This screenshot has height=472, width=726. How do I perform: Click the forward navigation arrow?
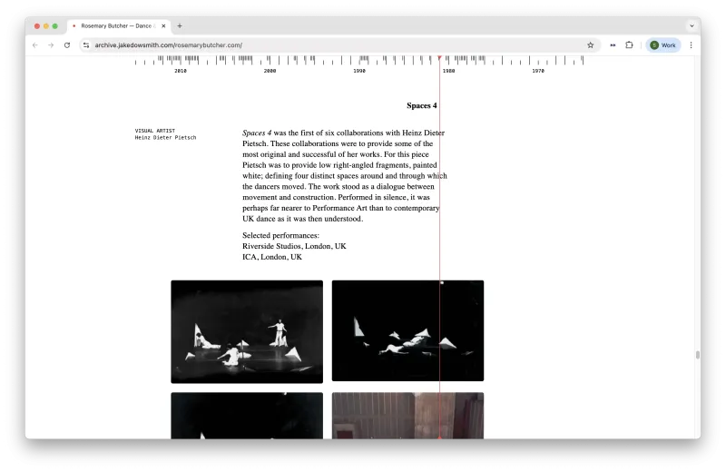pyautogui.click(x=51, y=44)
